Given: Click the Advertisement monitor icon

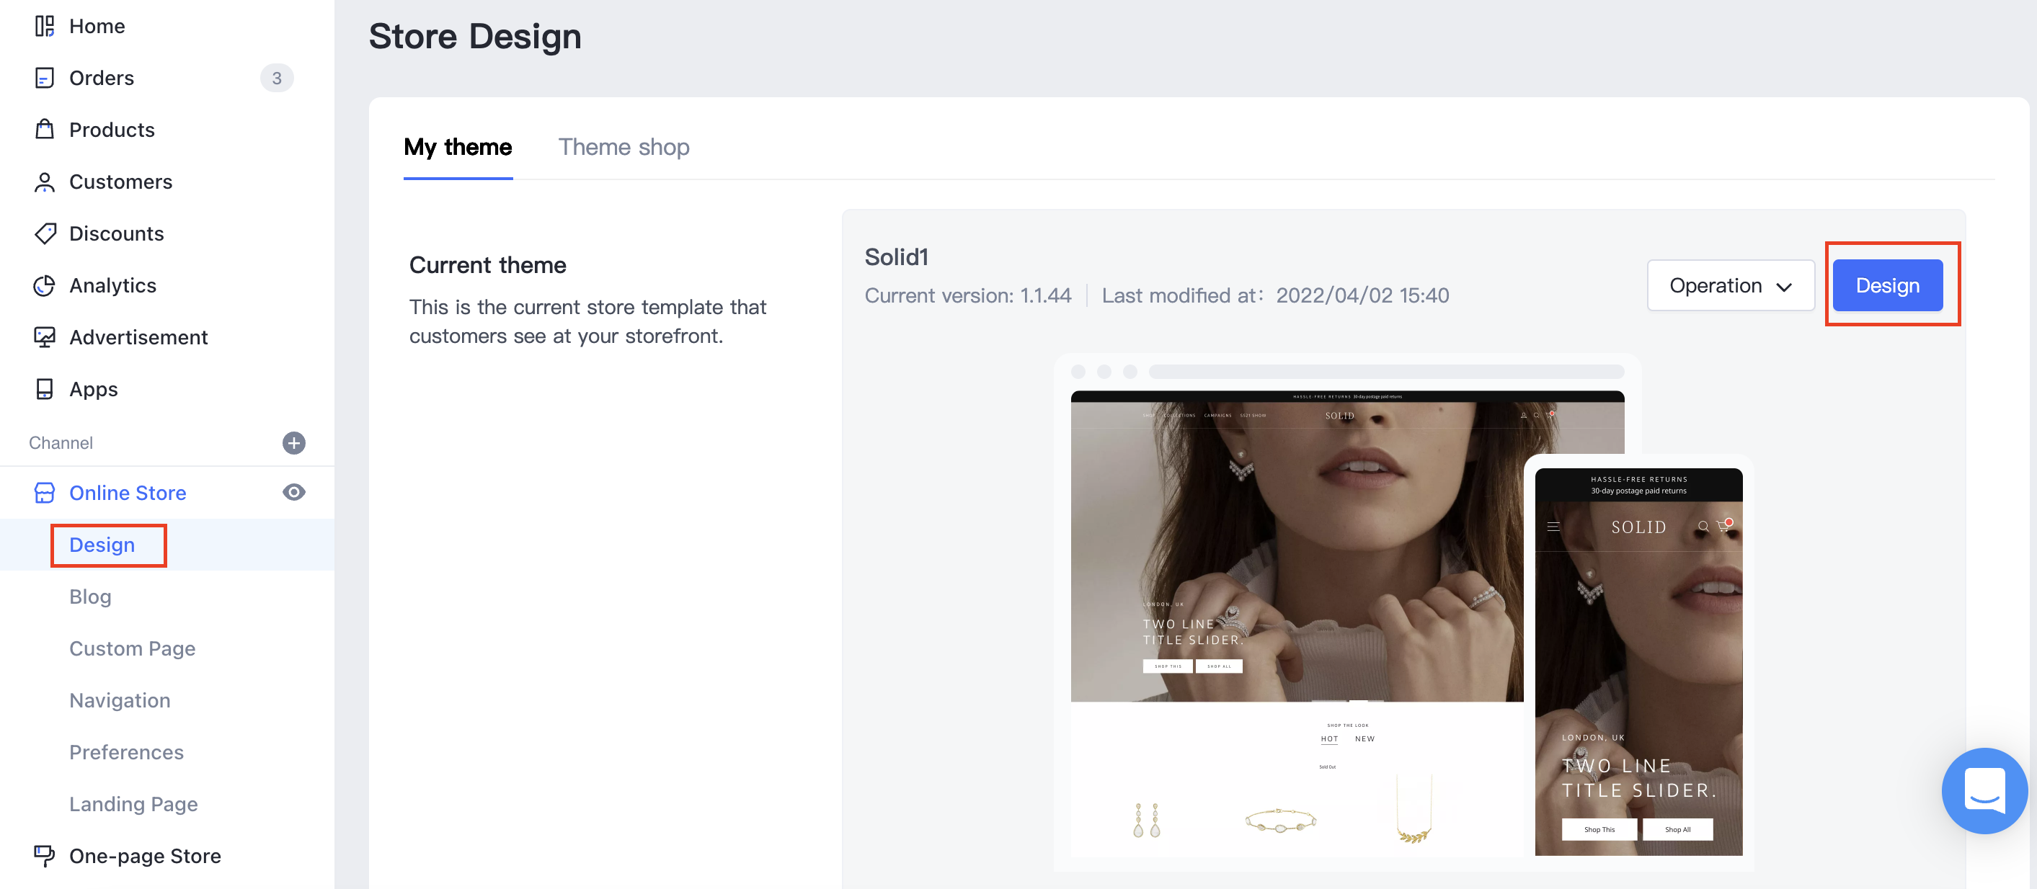Looking at the screenshot, I should pos(44,337).
